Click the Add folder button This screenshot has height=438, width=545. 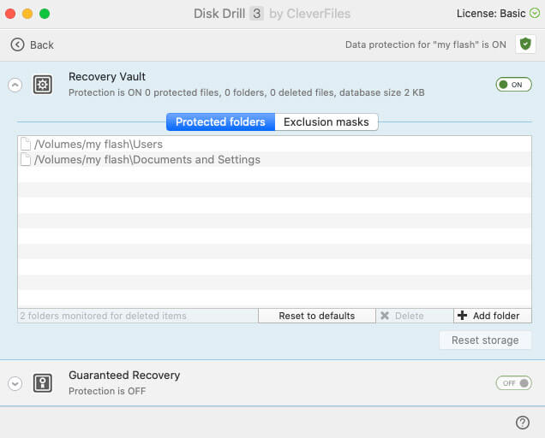pos(492,316)
